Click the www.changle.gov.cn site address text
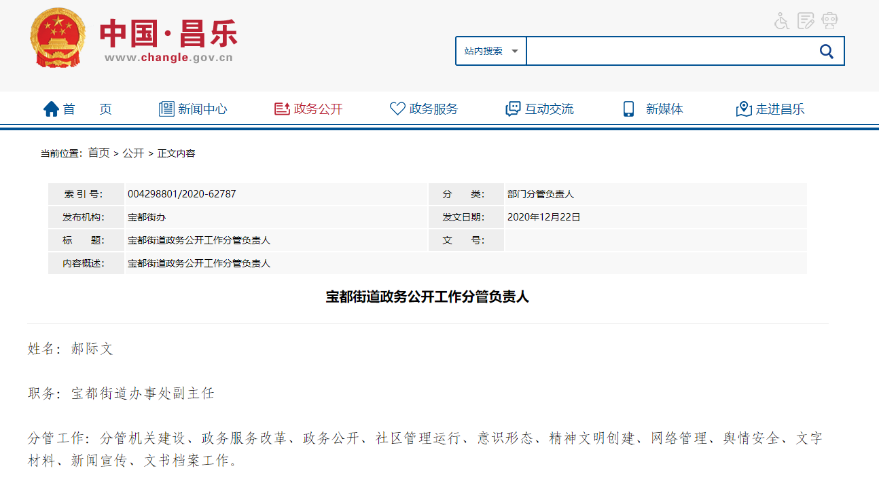This screenshot has width=879, height=479. tap(168, 58)
